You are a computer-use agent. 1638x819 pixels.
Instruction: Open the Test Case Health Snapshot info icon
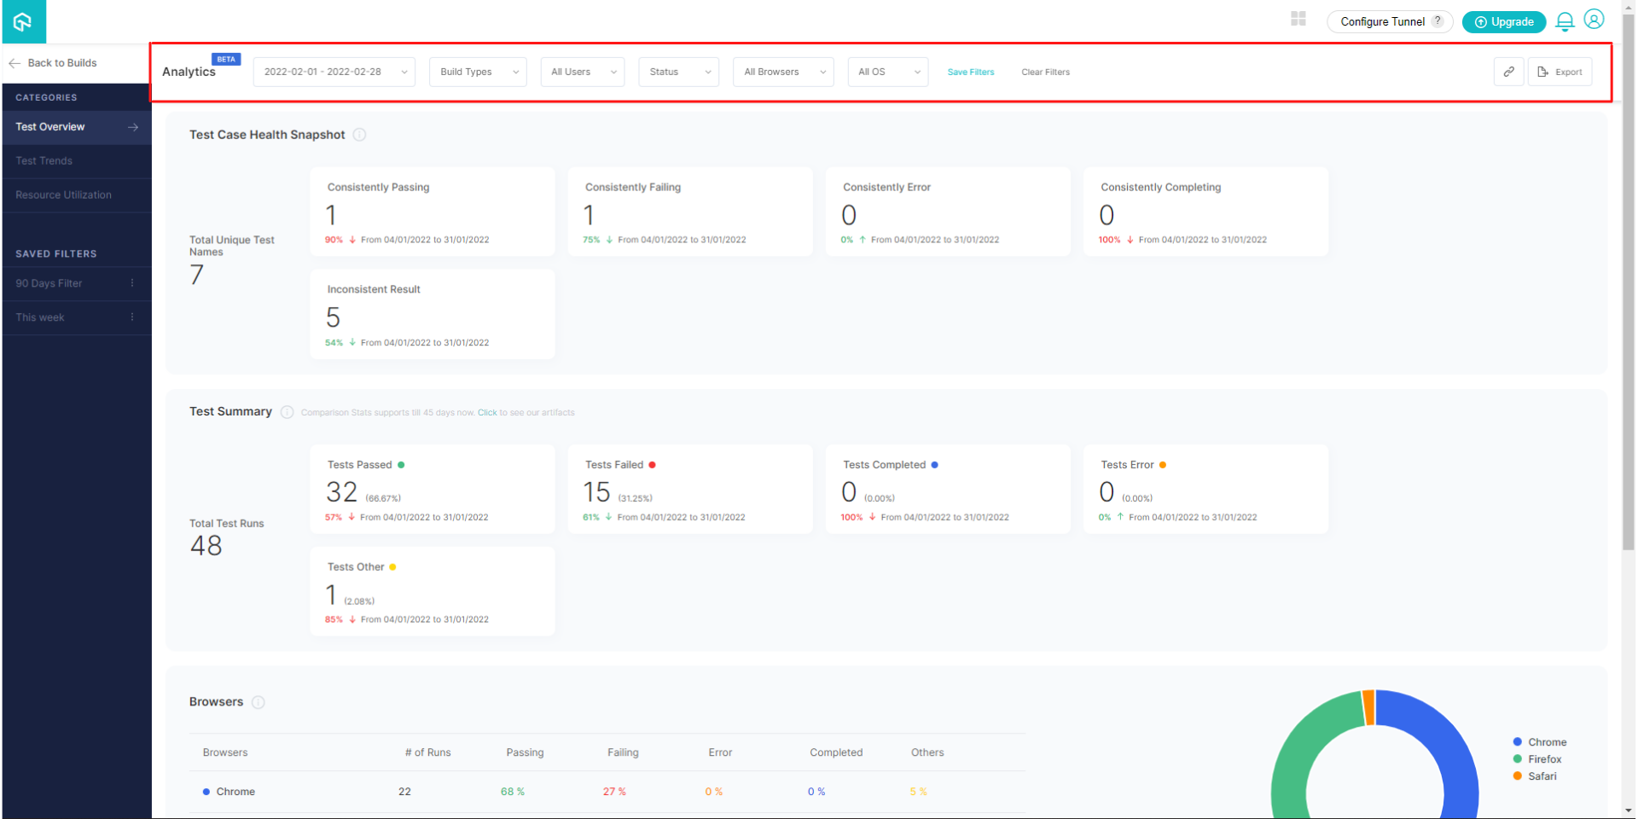tap(360, 134)
